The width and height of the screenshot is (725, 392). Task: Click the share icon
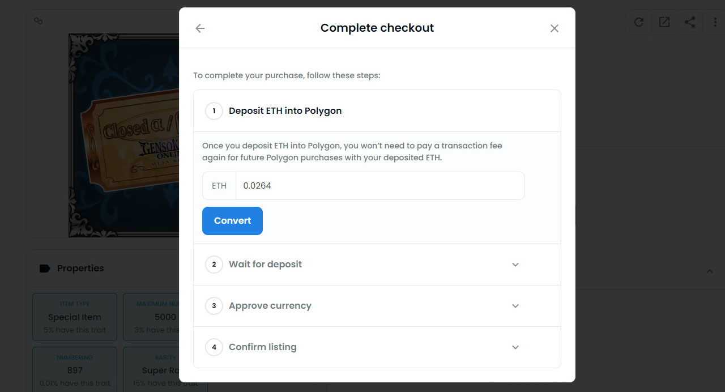point(690,22)
